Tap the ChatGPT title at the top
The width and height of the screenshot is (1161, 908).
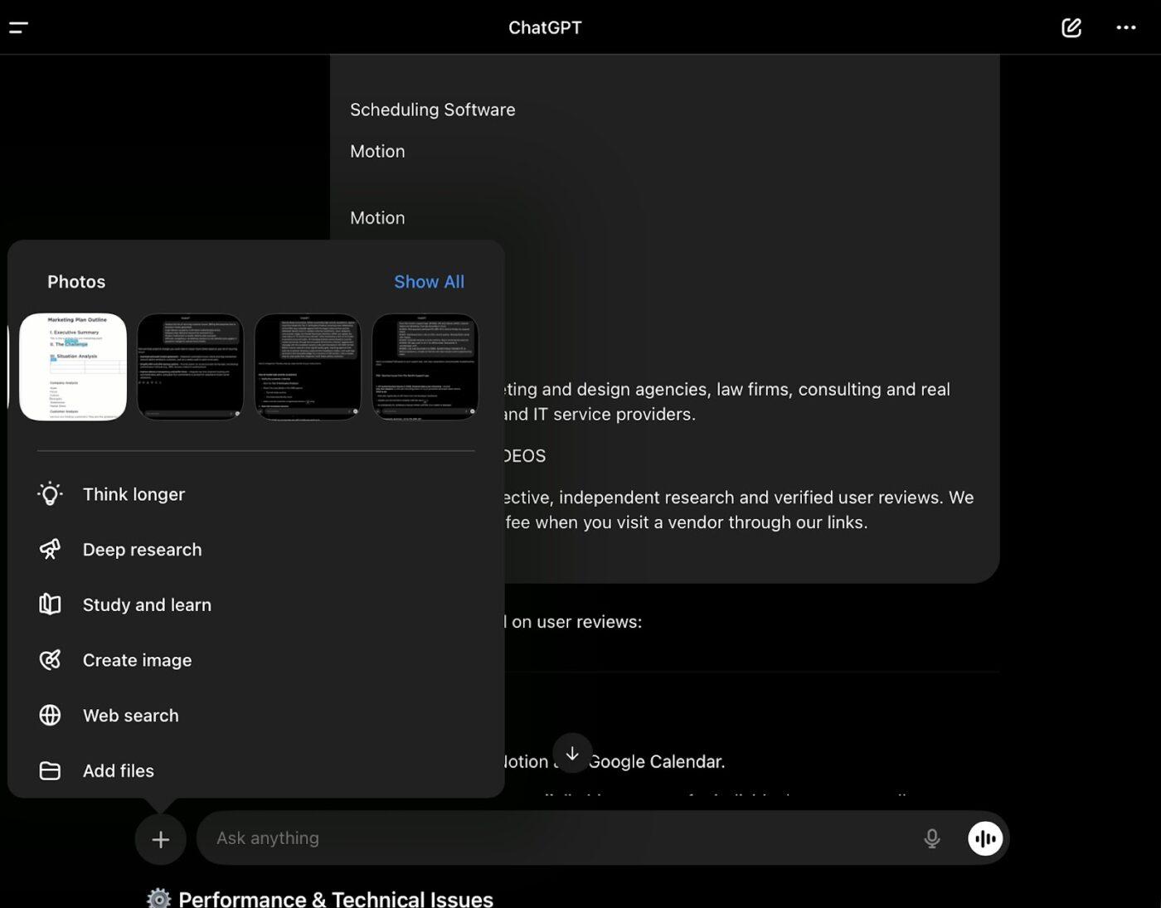[545, 27]
